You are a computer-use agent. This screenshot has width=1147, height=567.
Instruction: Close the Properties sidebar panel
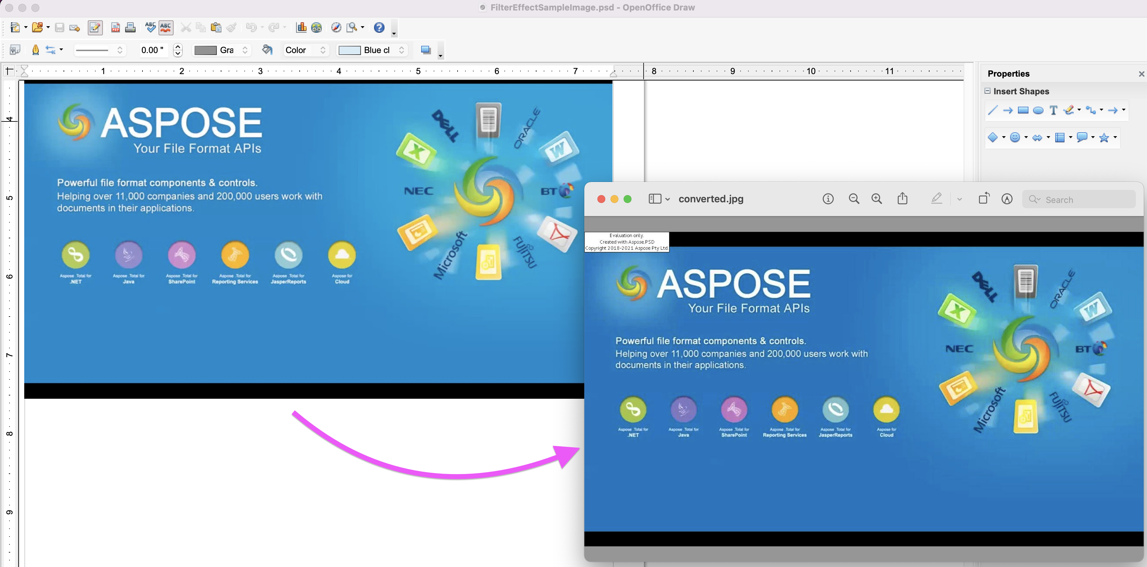coord(1141,74)
